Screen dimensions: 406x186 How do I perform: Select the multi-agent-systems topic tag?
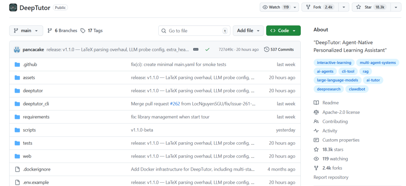[x=378, y=62]
